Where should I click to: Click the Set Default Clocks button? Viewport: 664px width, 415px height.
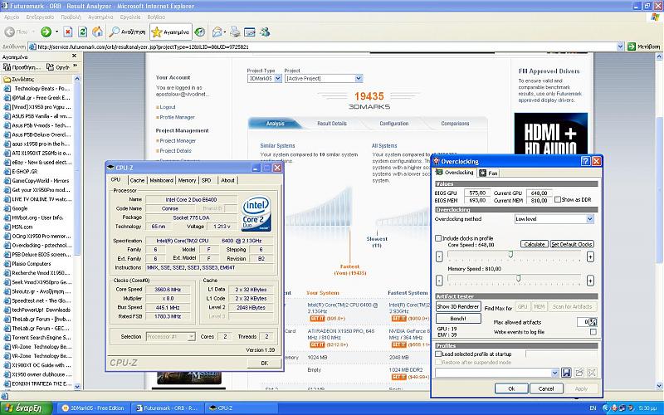[x=572, y=244]
